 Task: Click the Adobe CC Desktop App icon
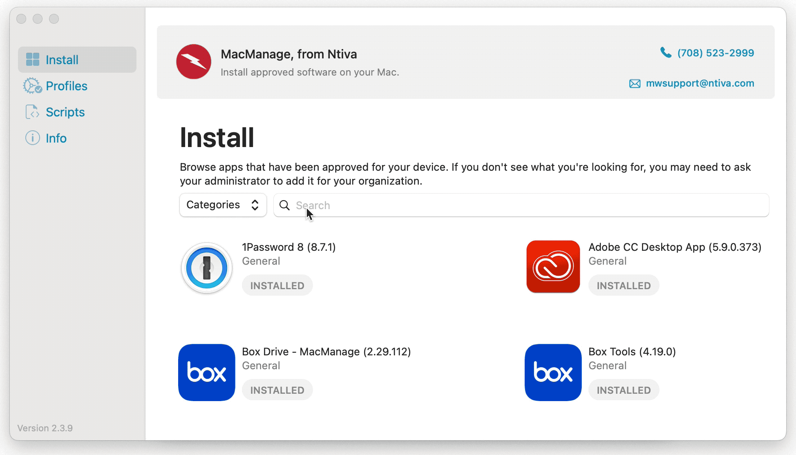(x=553, y=267)
